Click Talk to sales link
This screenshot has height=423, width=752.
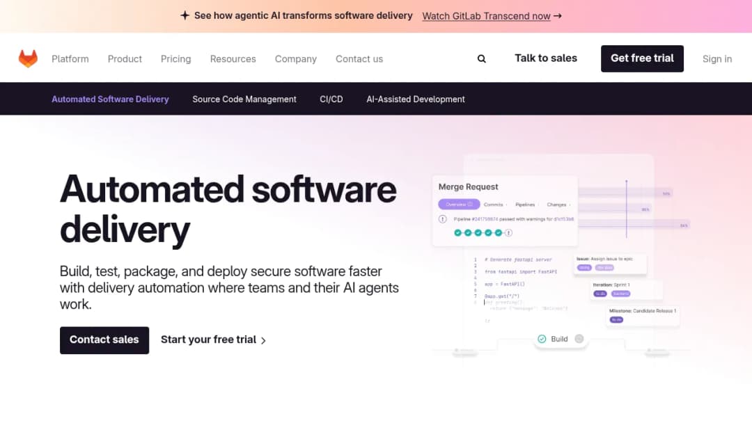(546, 58)
